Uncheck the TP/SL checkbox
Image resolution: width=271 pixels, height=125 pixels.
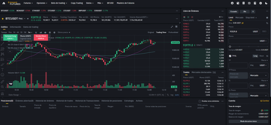(x=230, y=56)
